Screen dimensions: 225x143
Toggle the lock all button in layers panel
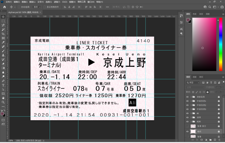(207, 92)
